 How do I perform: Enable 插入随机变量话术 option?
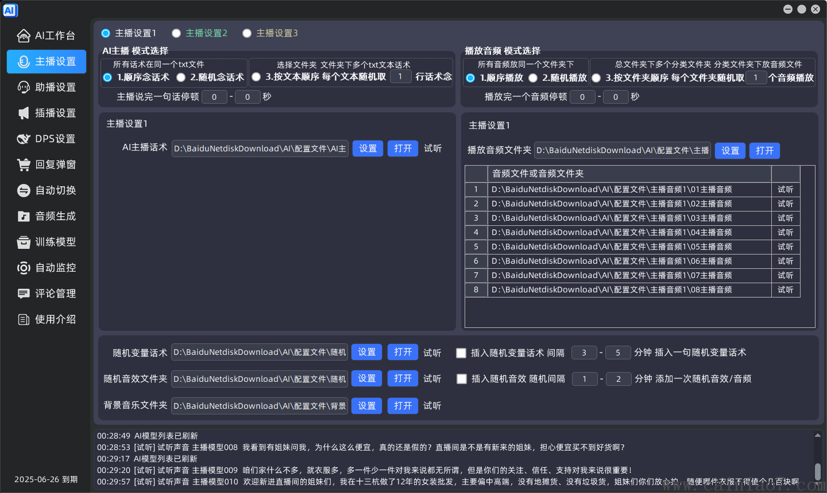click(x=461, y=353)
